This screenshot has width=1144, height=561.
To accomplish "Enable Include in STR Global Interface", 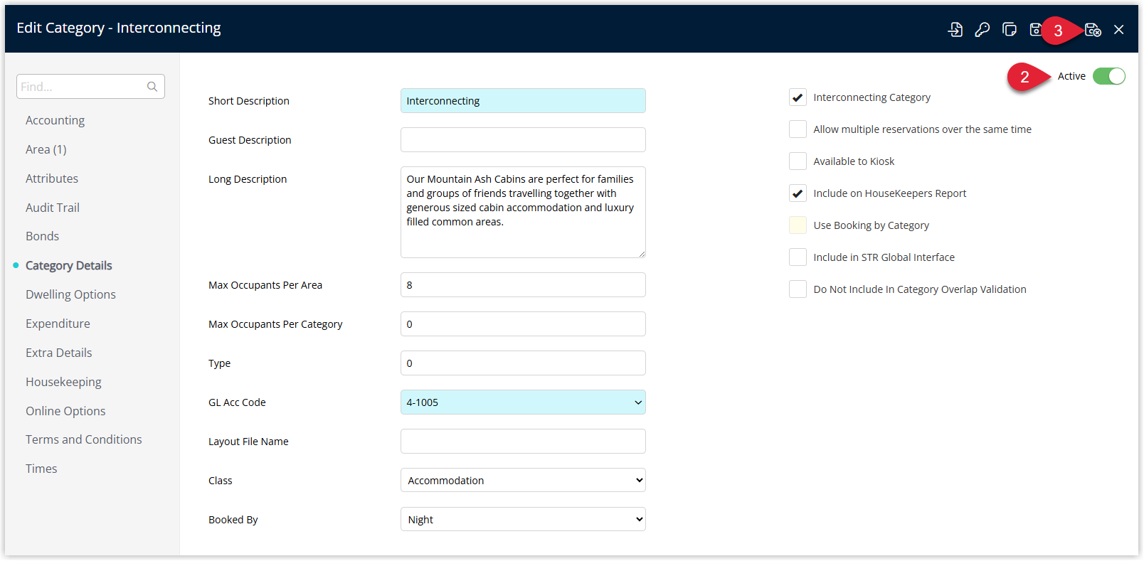I will pos(798,257).
